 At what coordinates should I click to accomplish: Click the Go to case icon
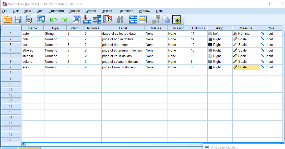point(77,19)
